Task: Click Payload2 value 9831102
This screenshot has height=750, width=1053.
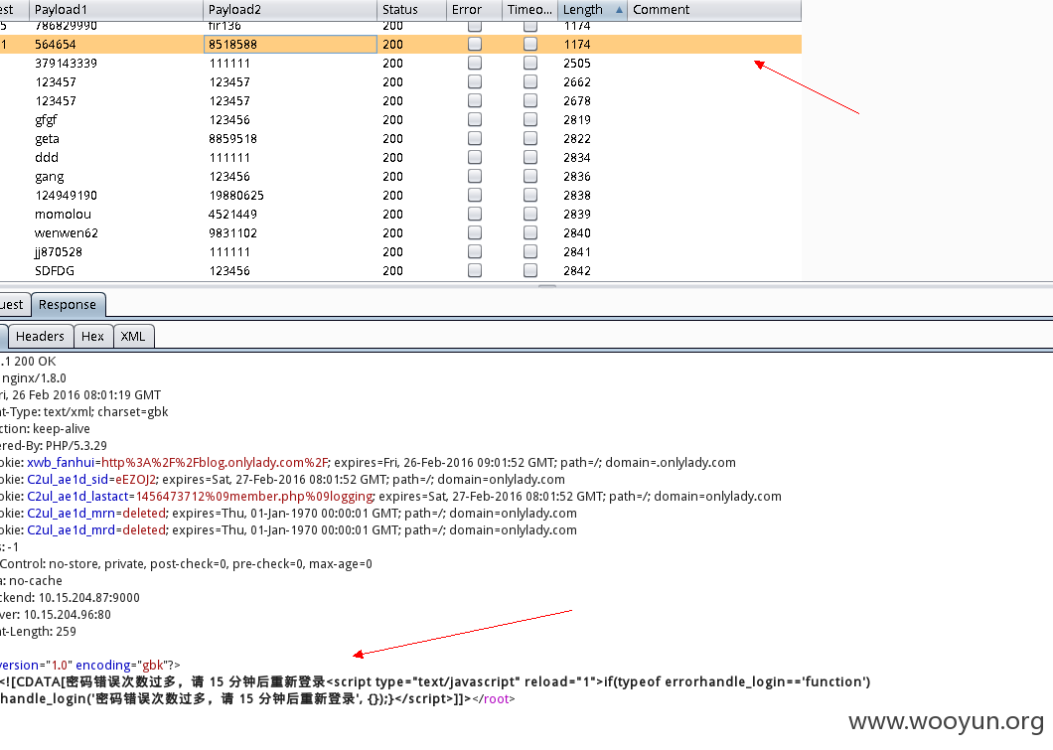Action: (x=232, y=233)
